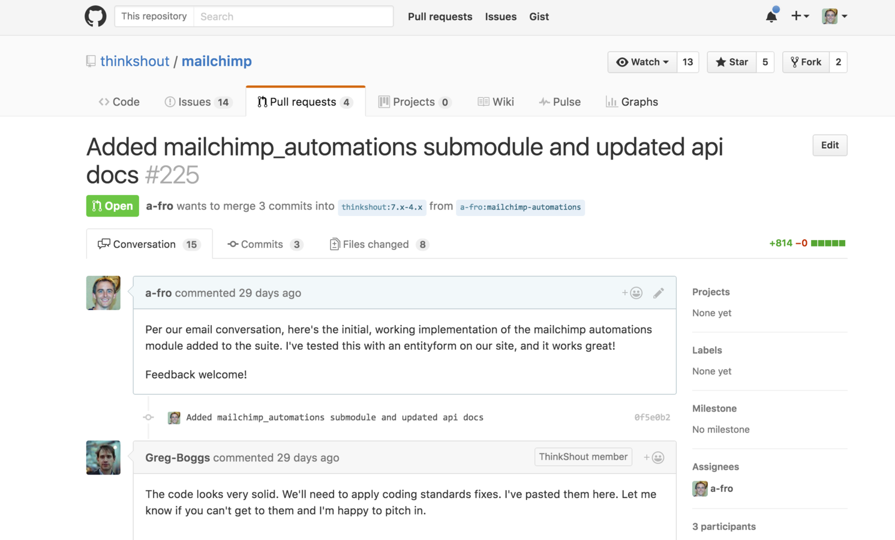Select the Conversation tab
Viewport: 895px width, 540px height.
pos(149,244)
